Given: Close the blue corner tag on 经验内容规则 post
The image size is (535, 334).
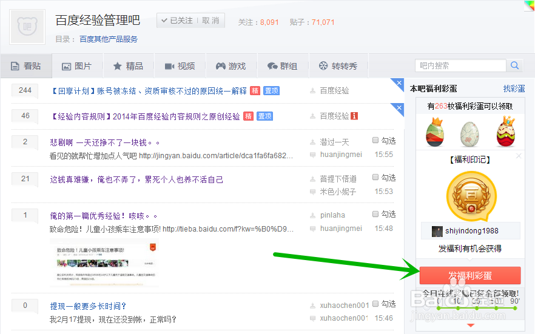Looking at the screenshot, I should tap(399, 108).
